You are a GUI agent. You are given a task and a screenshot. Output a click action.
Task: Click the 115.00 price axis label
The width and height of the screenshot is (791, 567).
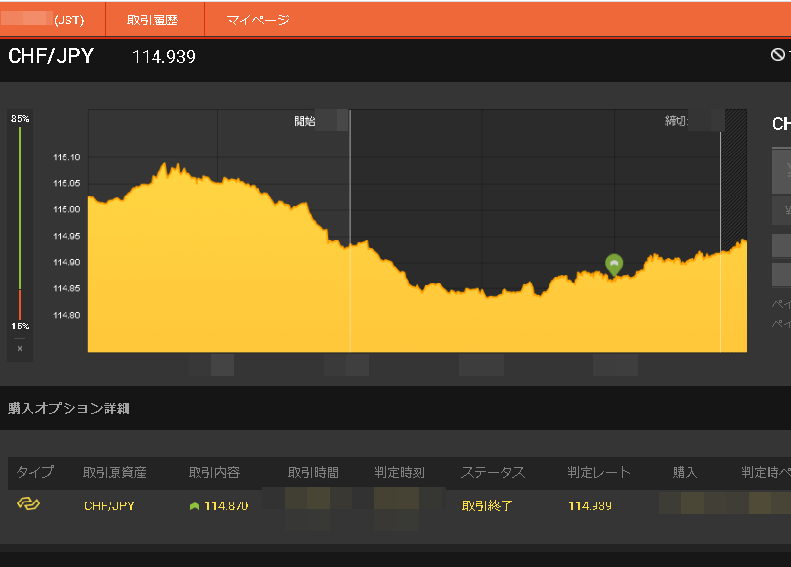tap(66, 209)
